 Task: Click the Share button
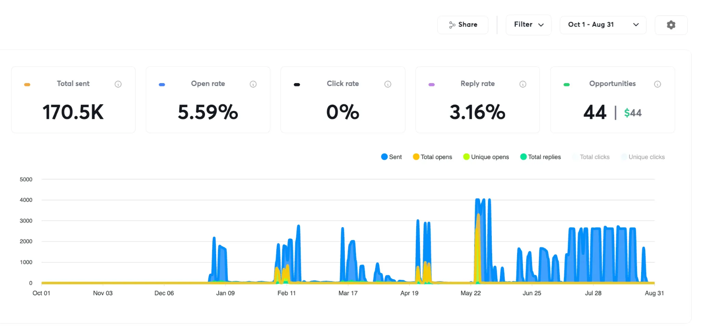coord(463,25)
